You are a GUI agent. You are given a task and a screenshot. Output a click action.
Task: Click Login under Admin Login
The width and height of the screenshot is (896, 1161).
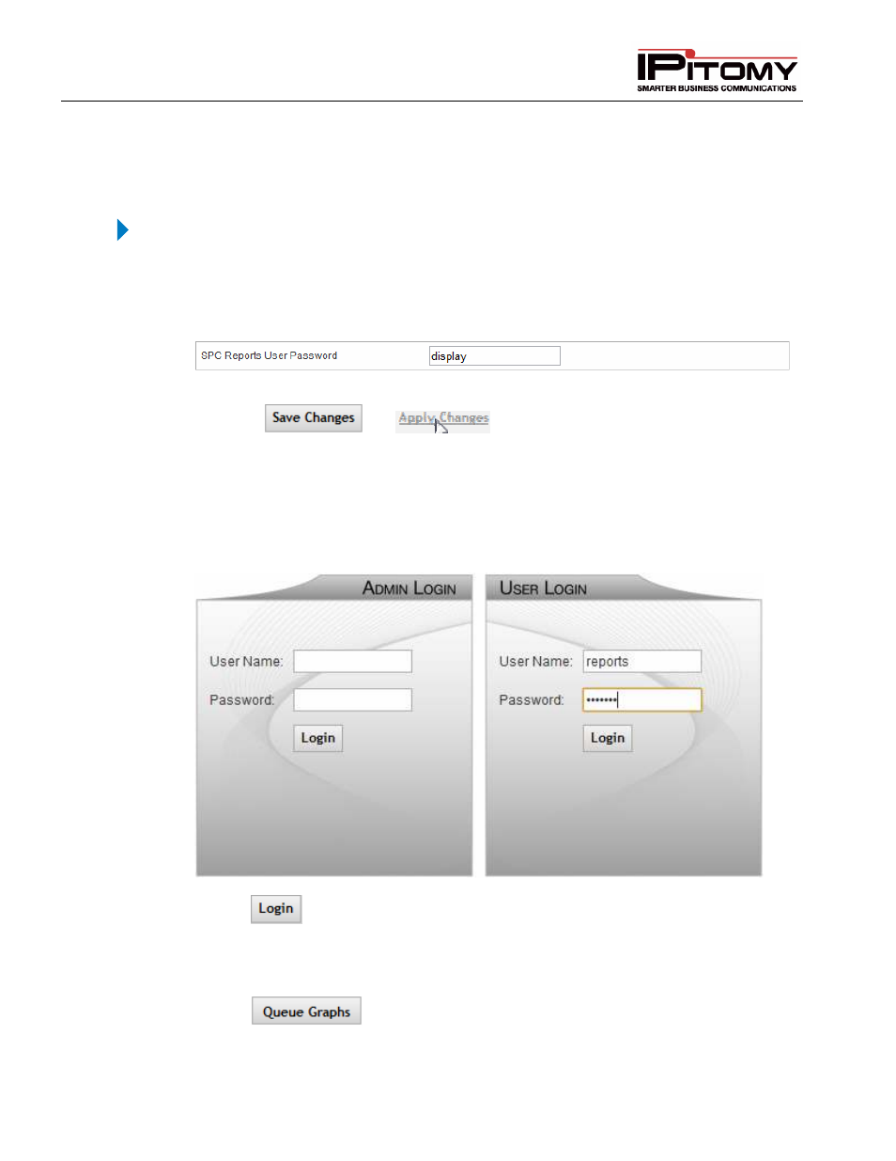pyautogui.click(x=317, y=738)
